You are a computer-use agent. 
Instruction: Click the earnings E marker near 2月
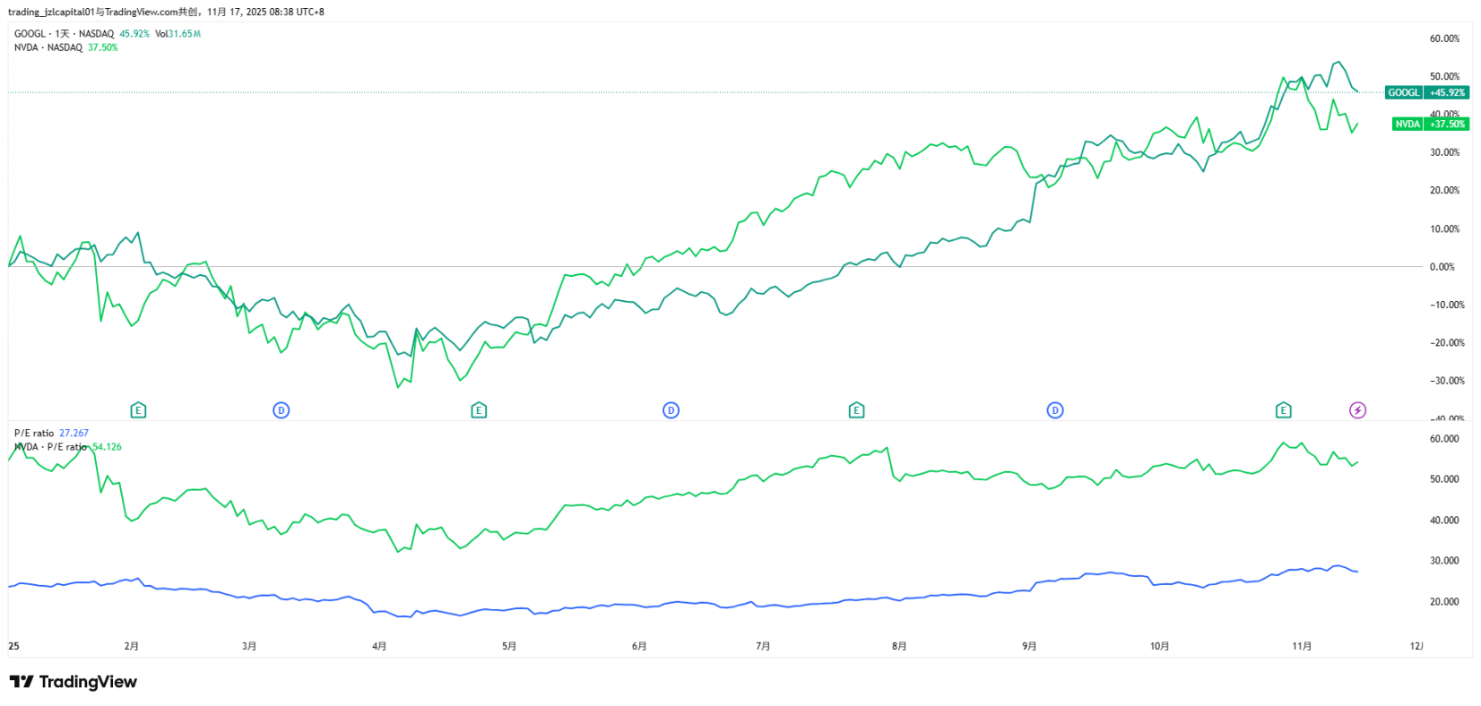click(x=138, y=410)
